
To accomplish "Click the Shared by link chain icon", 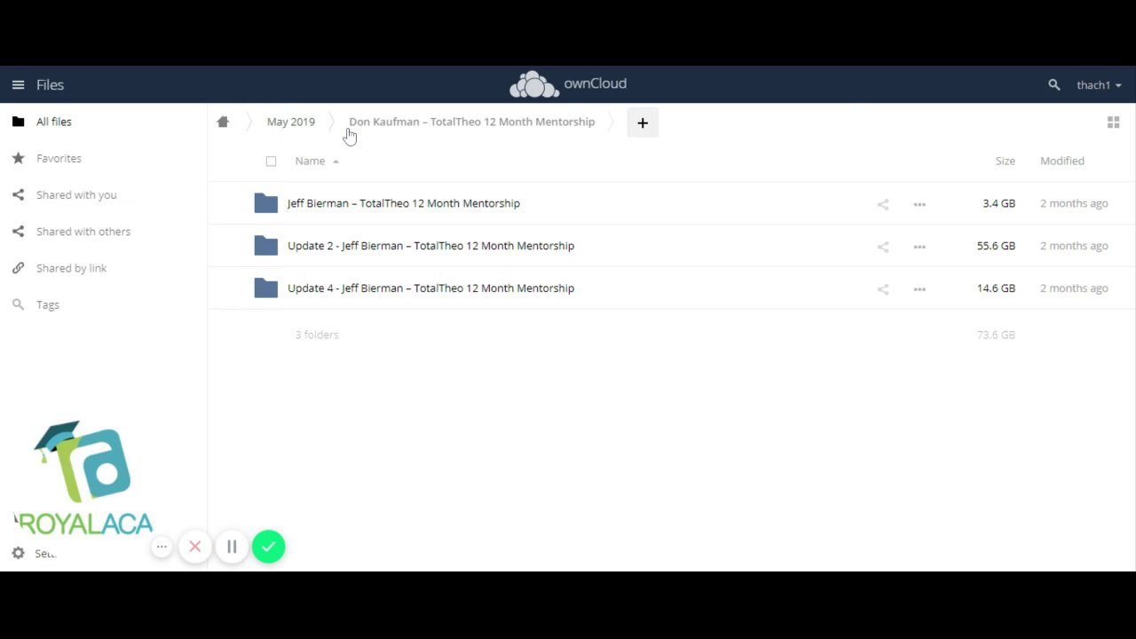I will pos(18,268).
